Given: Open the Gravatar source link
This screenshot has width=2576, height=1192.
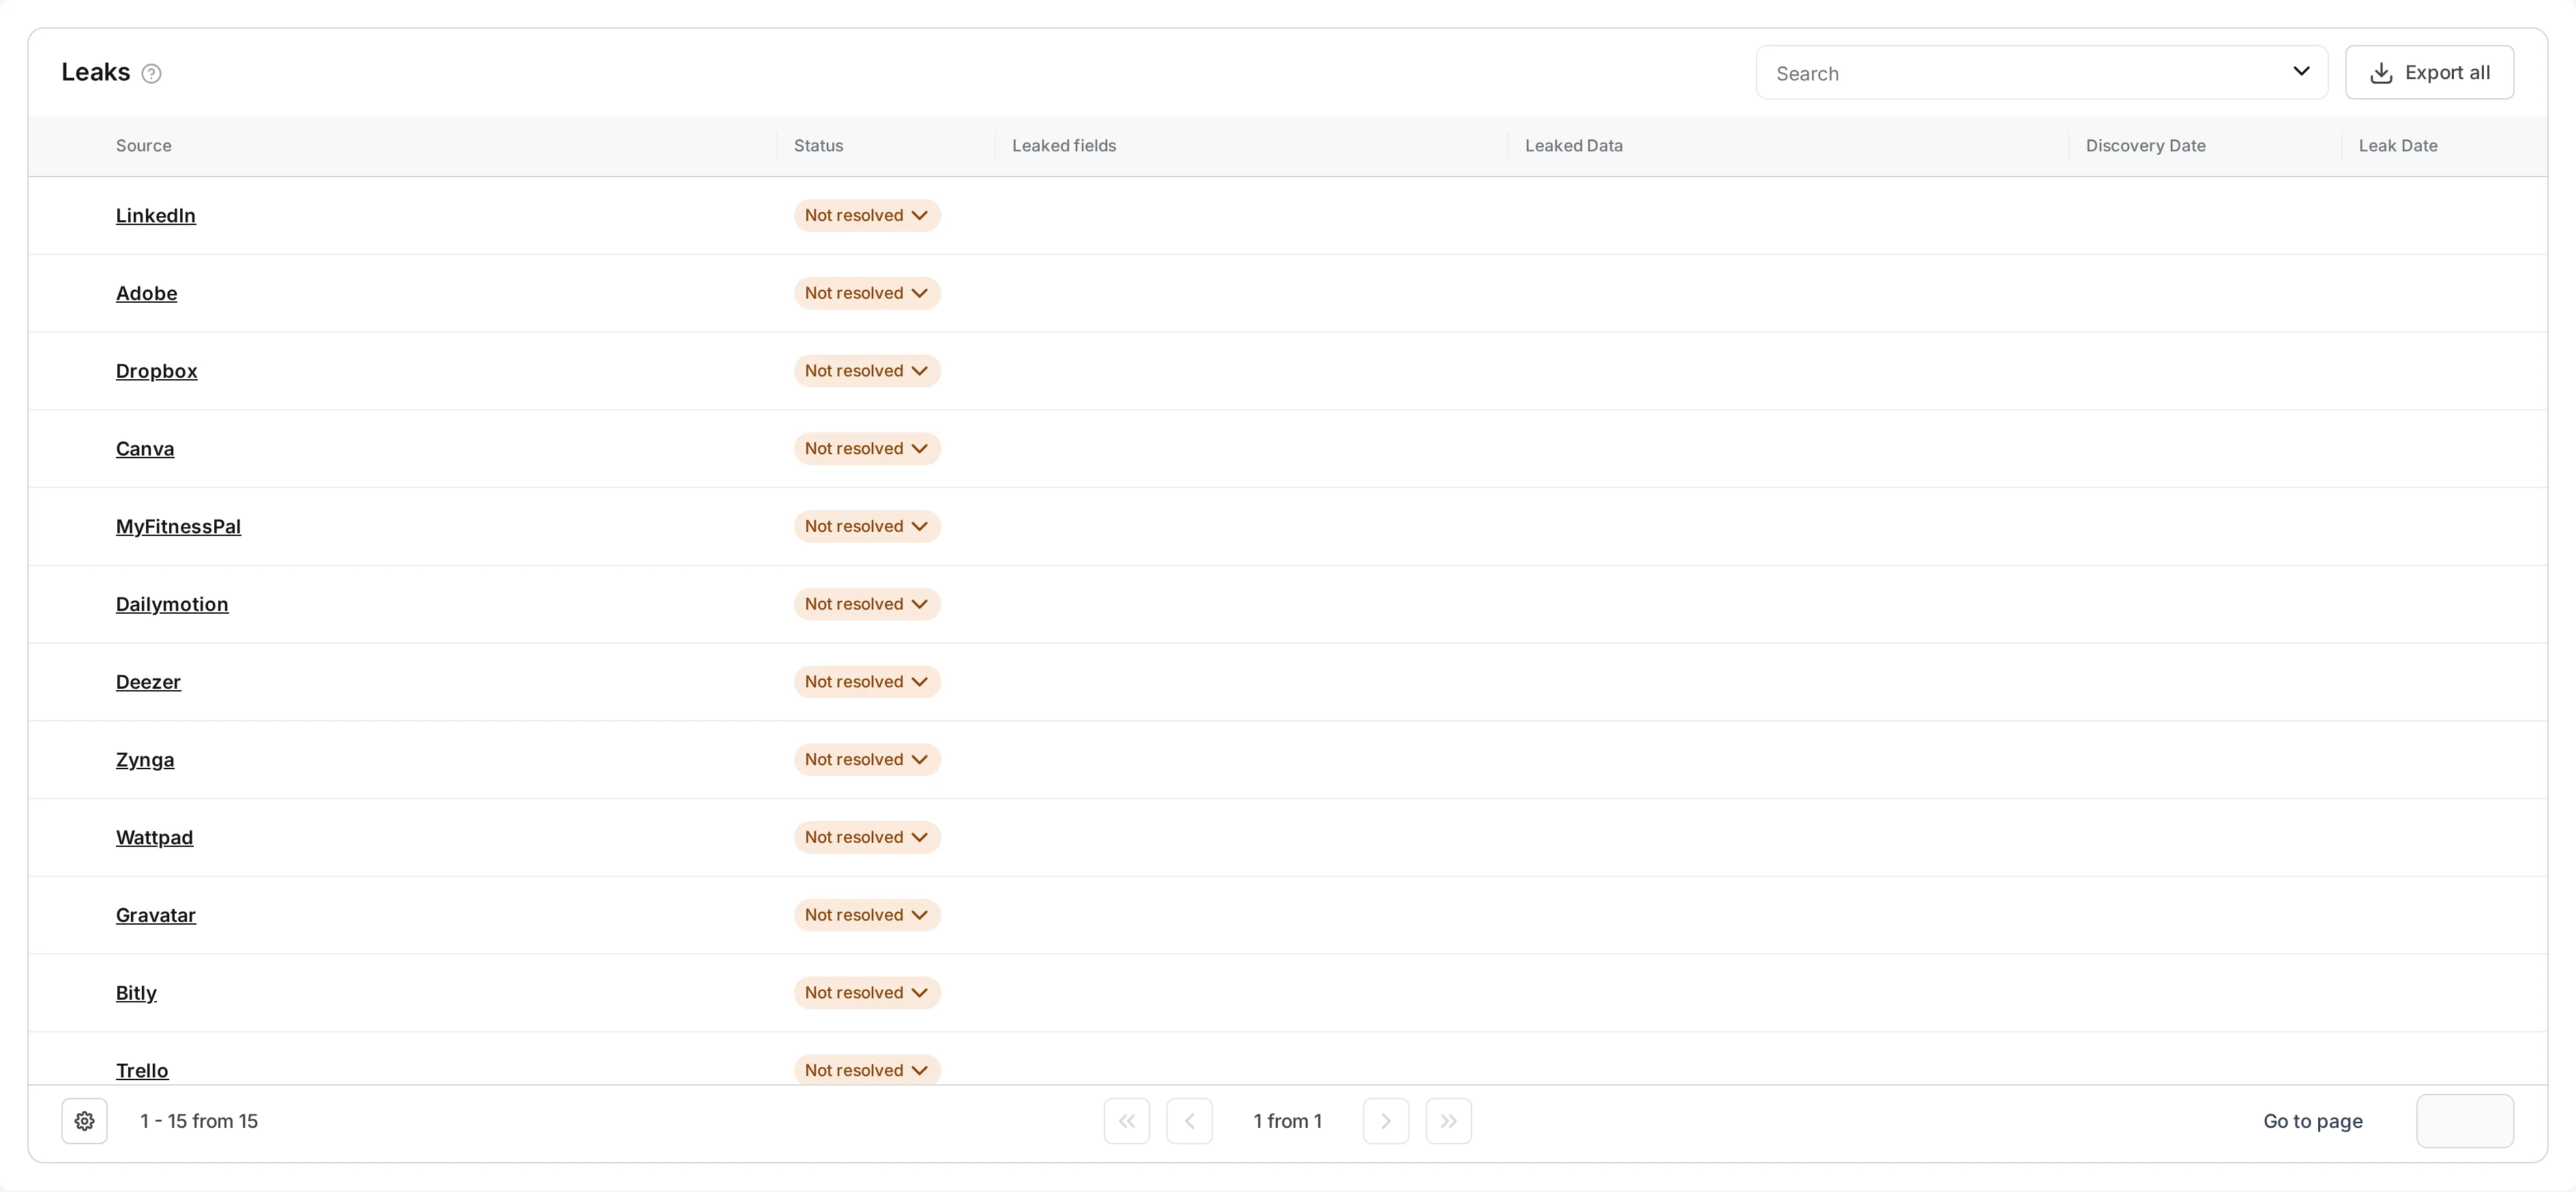Looking at the screenshot, I should (x=156, y=915).
